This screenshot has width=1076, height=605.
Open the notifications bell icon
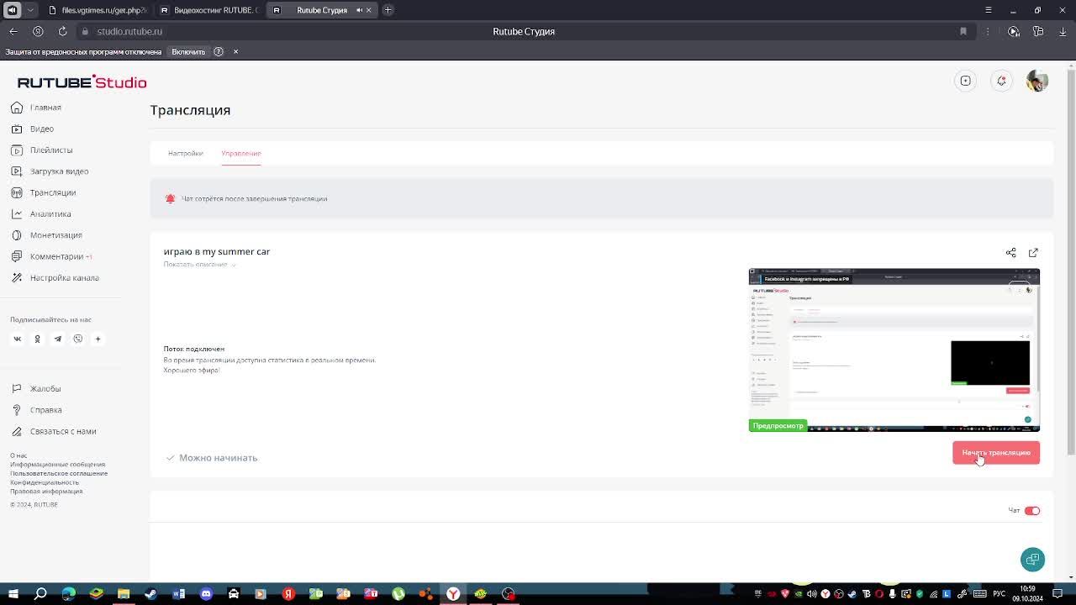(1001, 81)
